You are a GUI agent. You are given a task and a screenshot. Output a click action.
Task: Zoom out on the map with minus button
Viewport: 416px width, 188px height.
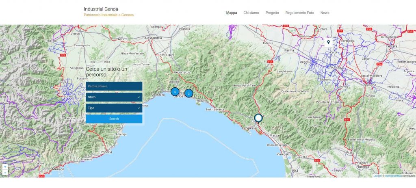coord(5,173)
